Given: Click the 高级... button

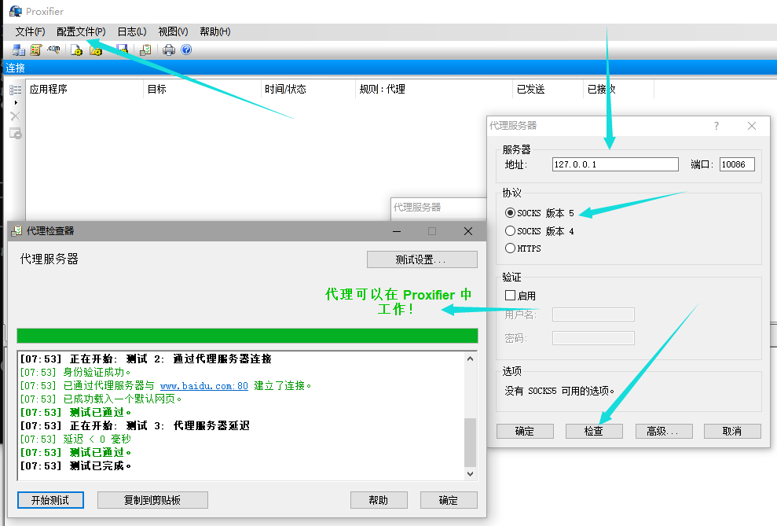Looking at the screenshot, I should (x=664, y=432).
